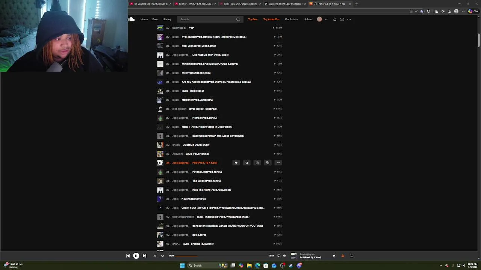Open Windows Start menu
This screenshot has width=481, height=270.
(x=182, y=265)
